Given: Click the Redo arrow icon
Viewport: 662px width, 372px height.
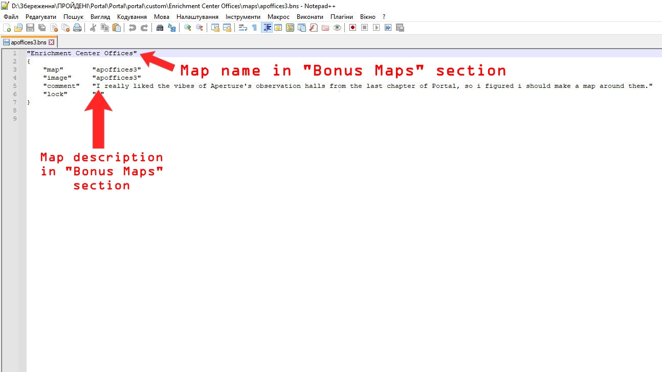Looking at the screenshot, I should [145, 28].
